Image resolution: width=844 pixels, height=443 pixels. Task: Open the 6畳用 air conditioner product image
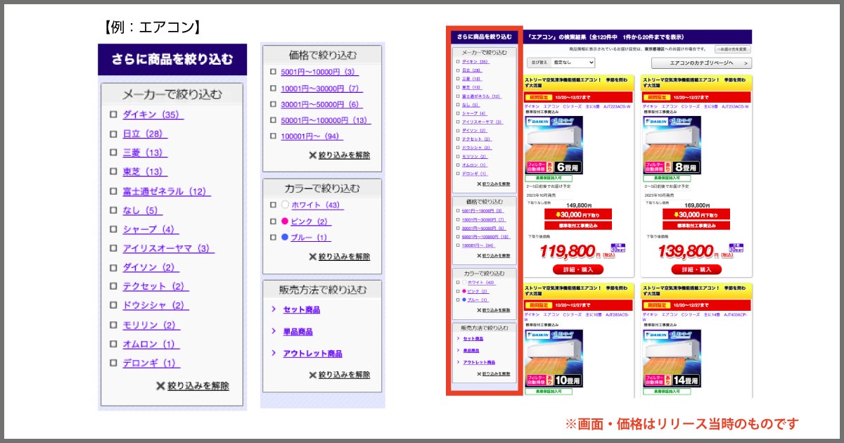(553, 145)
